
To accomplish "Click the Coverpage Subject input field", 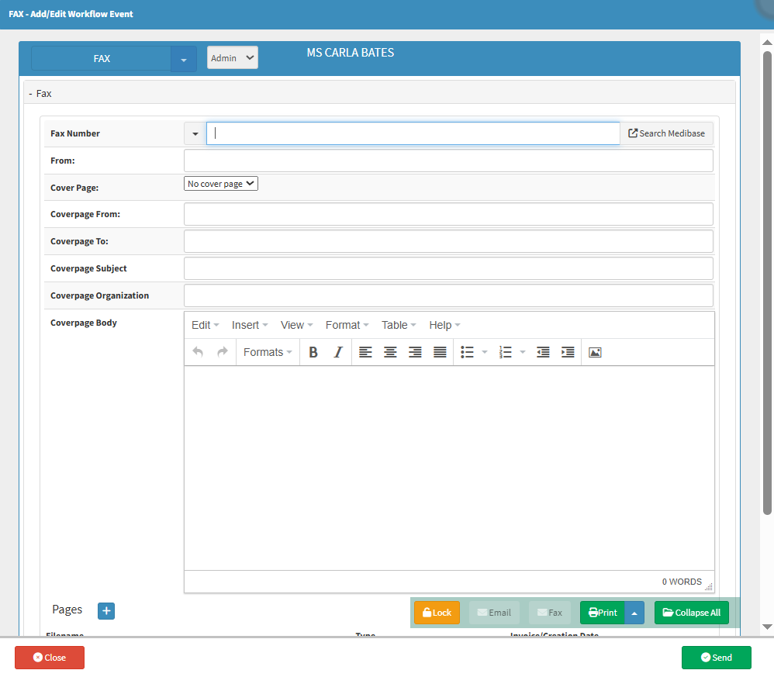I will (x=448, y=268).
